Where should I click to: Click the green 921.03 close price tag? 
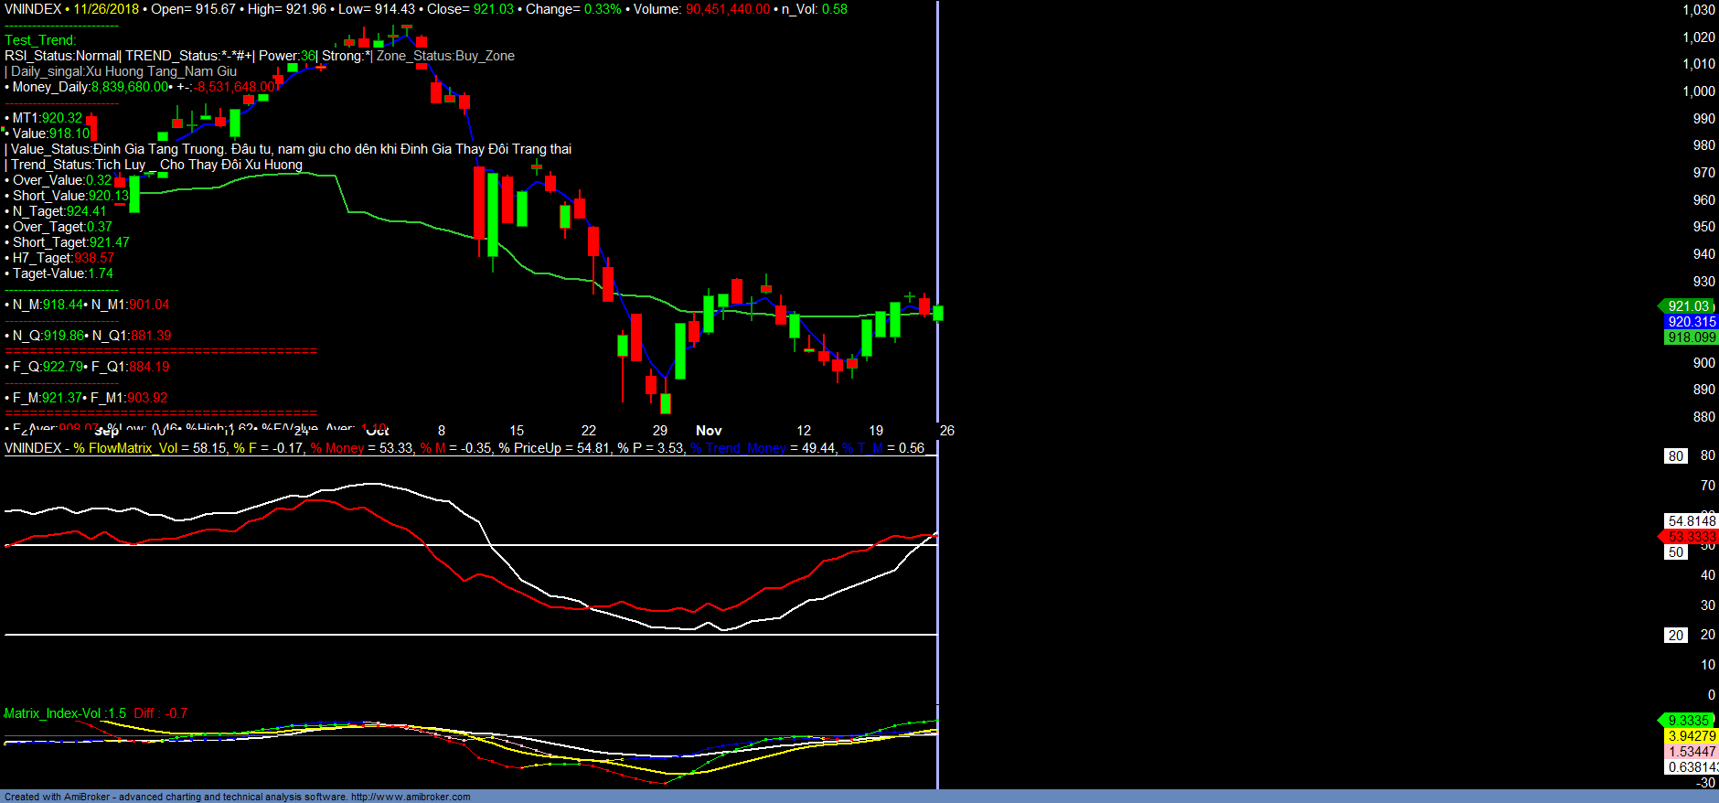(1688, 306)
